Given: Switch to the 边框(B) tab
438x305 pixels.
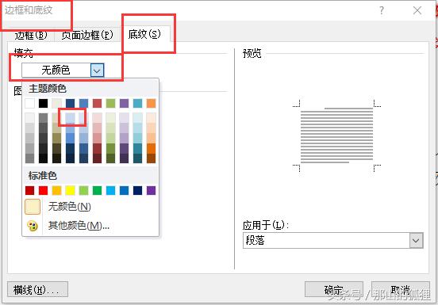Looking at the screenshot, I should click(31, 35).
